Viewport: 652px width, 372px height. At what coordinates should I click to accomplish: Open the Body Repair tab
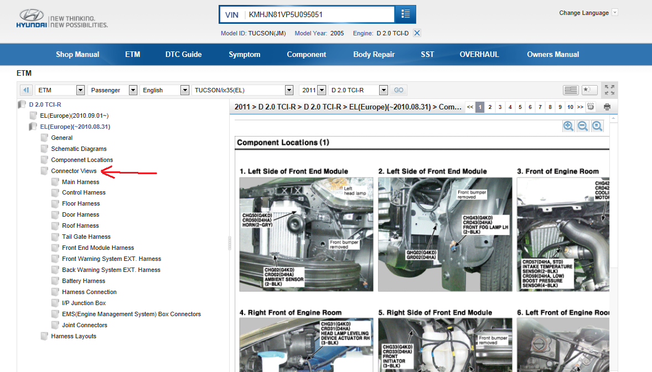coord(374,54)
